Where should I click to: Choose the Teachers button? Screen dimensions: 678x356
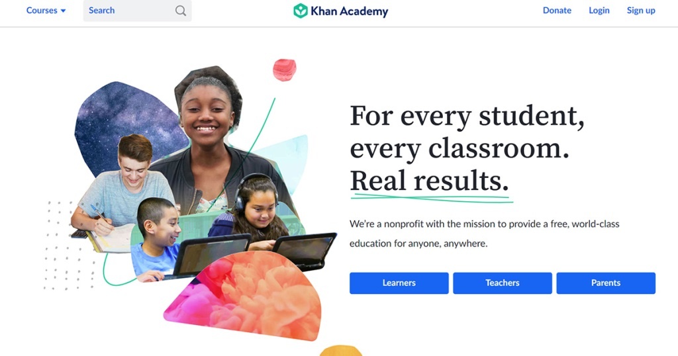click(x=503, y=283)
